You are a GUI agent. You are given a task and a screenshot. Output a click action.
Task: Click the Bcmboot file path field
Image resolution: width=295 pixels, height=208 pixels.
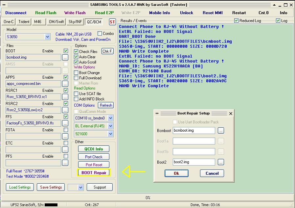click(194, 130)
